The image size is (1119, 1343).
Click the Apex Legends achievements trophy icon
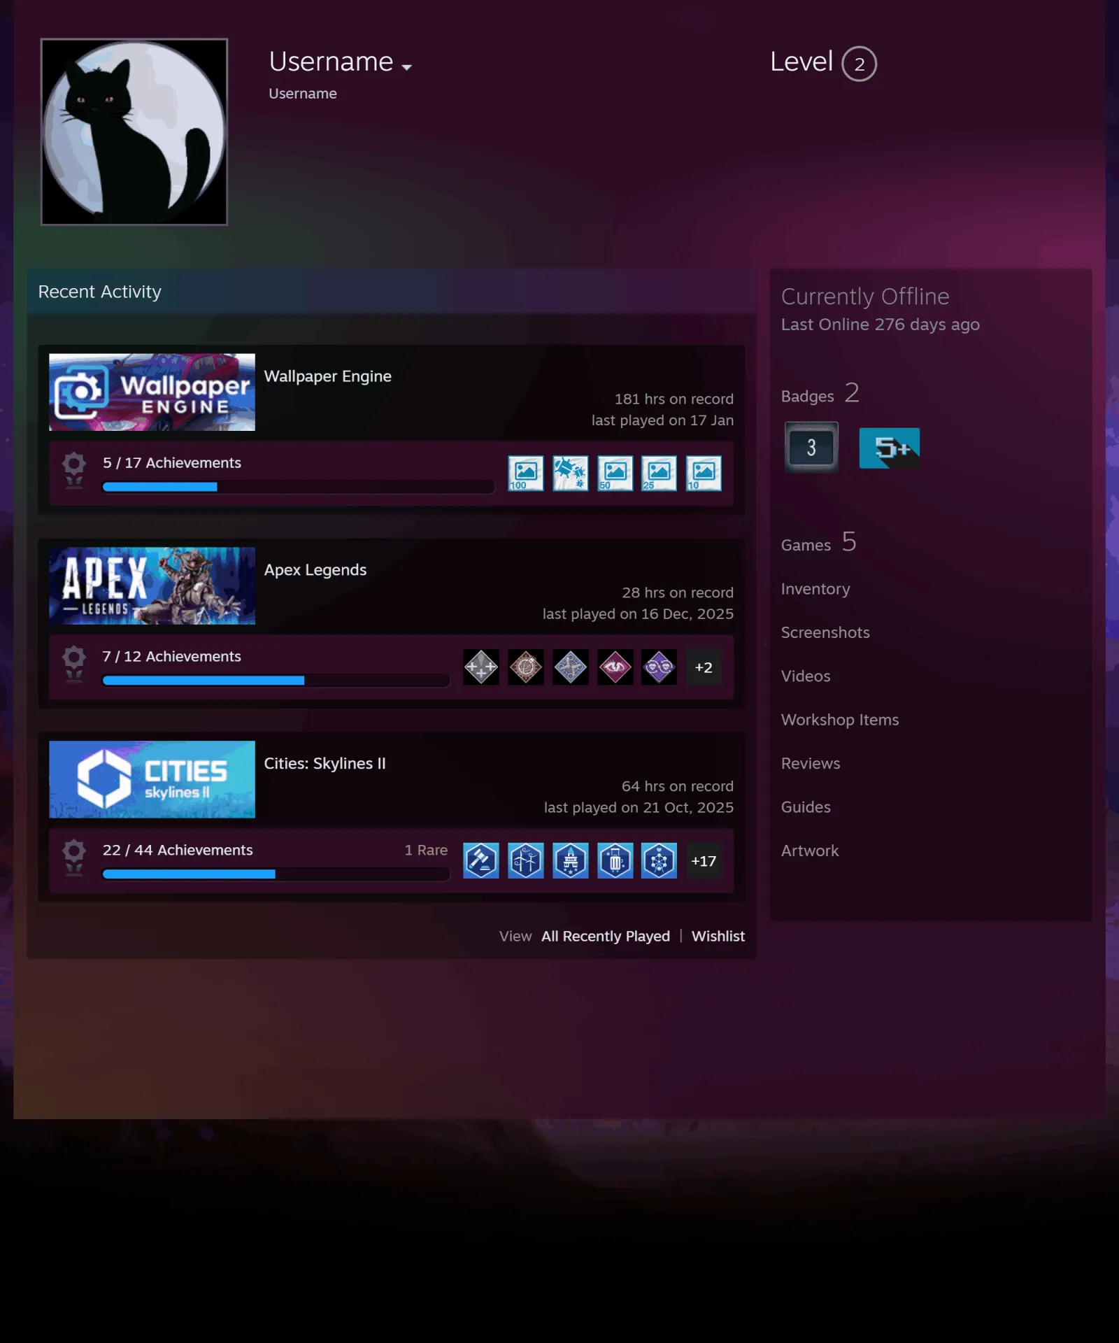pyautogui.click(x=74, y=663)
